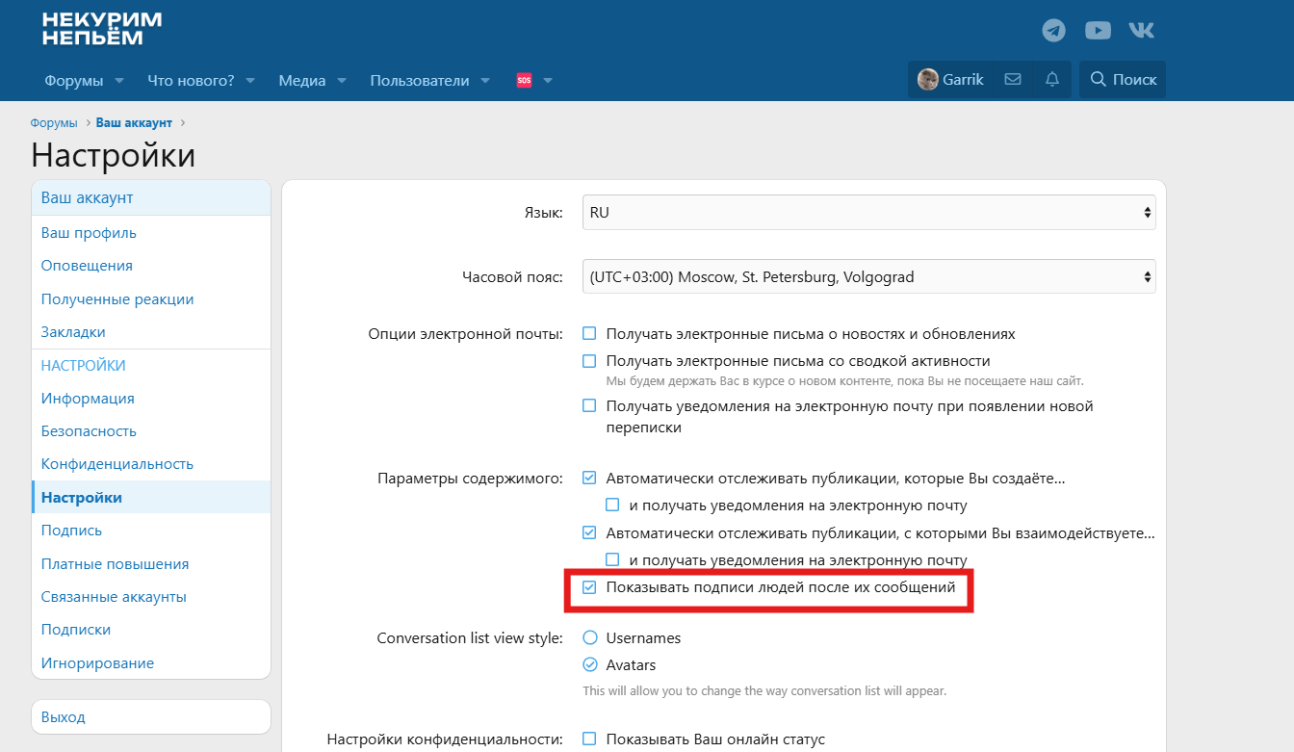Open the Медиа navigation item
Screen dimensions: 1294x752
[x=302, y=81]
